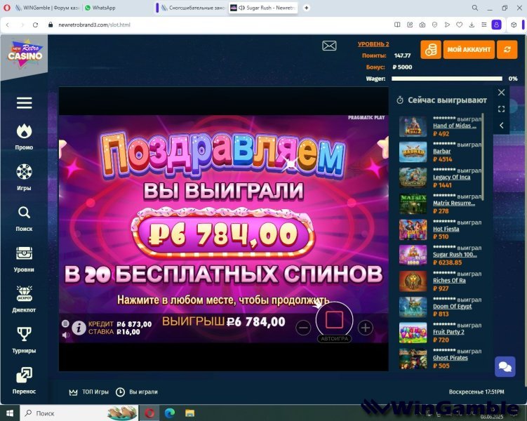The image size is (527, 421).
Task: Open the Промо flame icon
Action: [x=24, y=131]
